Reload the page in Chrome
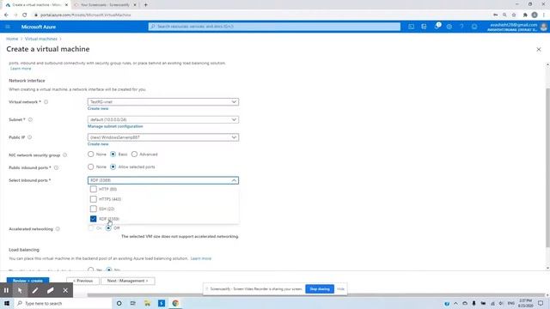This screenshot has height=309, width=550. pos(25,15)
